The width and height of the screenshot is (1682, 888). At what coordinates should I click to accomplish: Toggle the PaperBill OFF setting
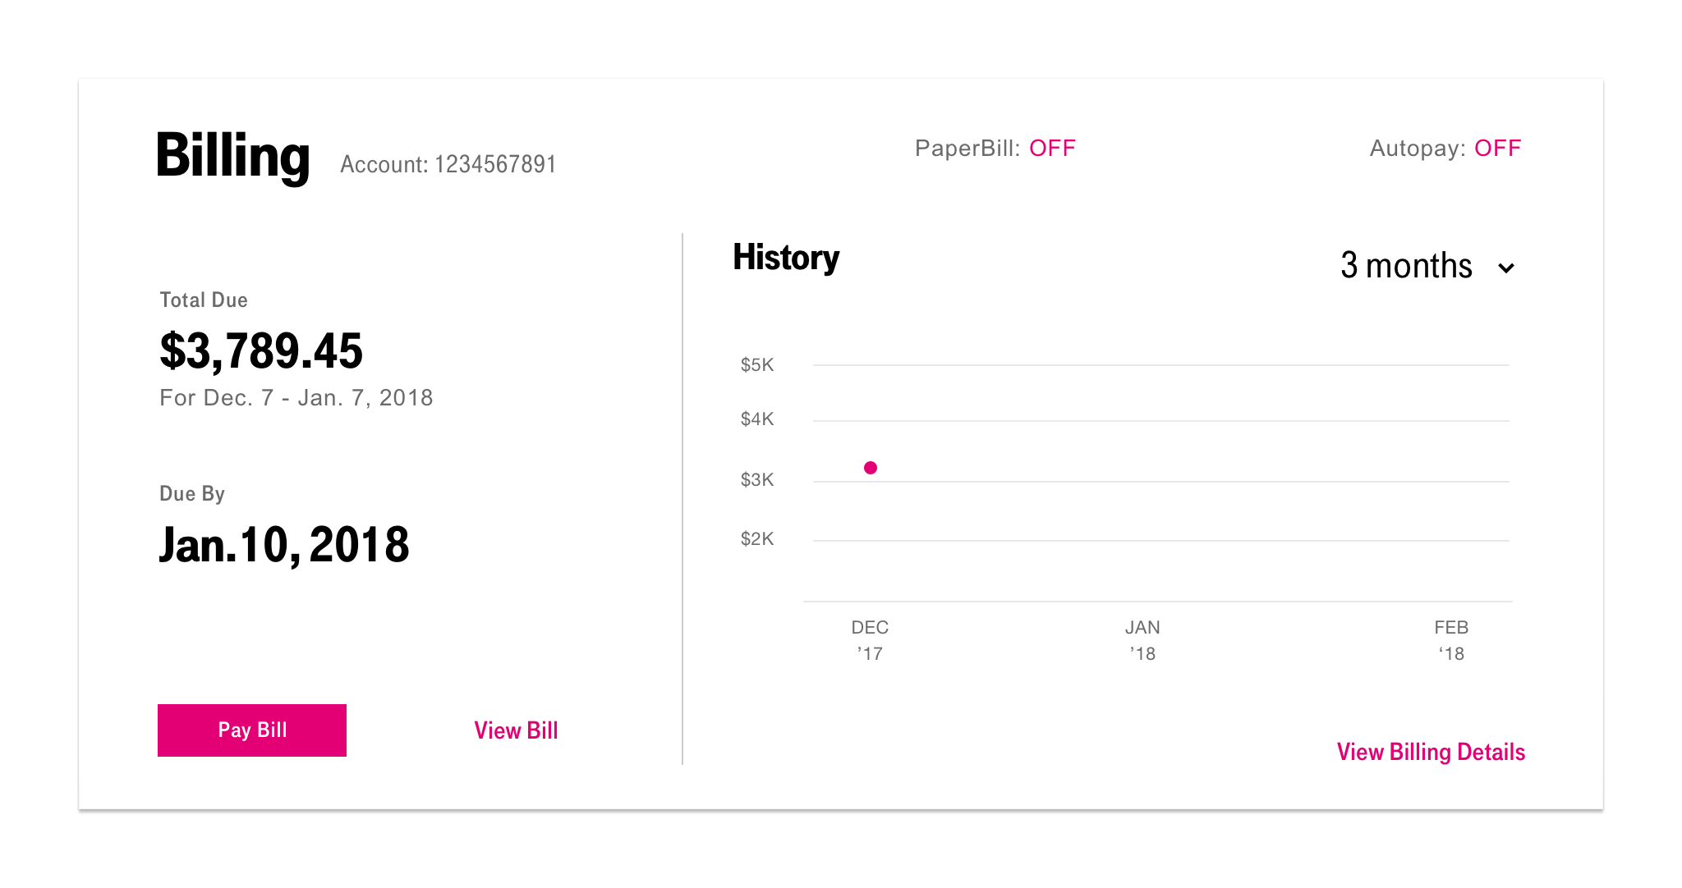point(1052,148)
